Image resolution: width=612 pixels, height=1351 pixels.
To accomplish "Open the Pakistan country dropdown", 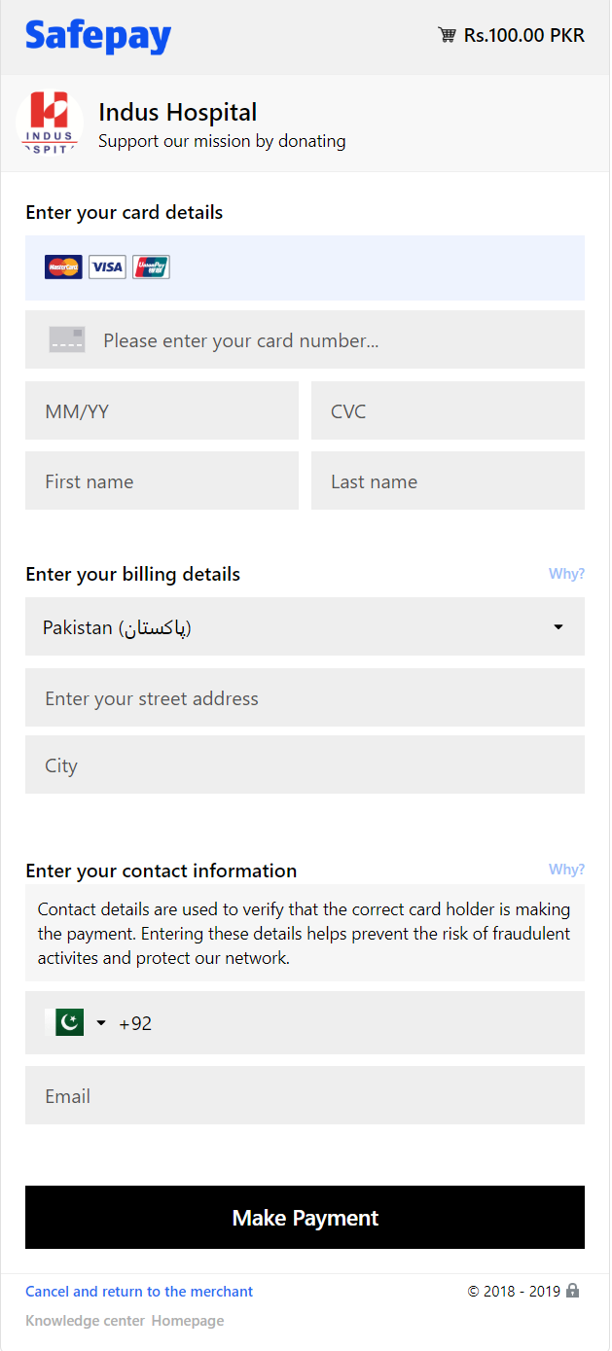I will click(305, 627).
